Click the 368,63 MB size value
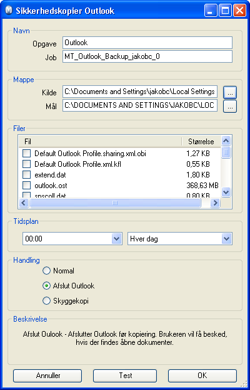250x390 pixels. (x=202, y=186)
